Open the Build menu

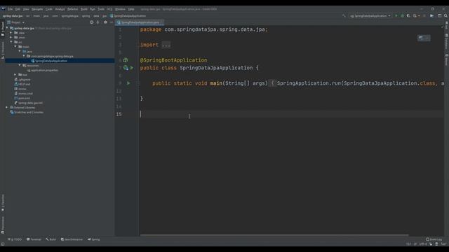[x=84, y=9]
